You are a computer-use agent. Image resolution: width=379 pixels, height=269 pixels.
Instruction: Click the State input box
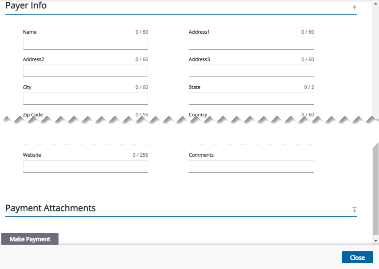pyautogui.click(x=251, y=99)
